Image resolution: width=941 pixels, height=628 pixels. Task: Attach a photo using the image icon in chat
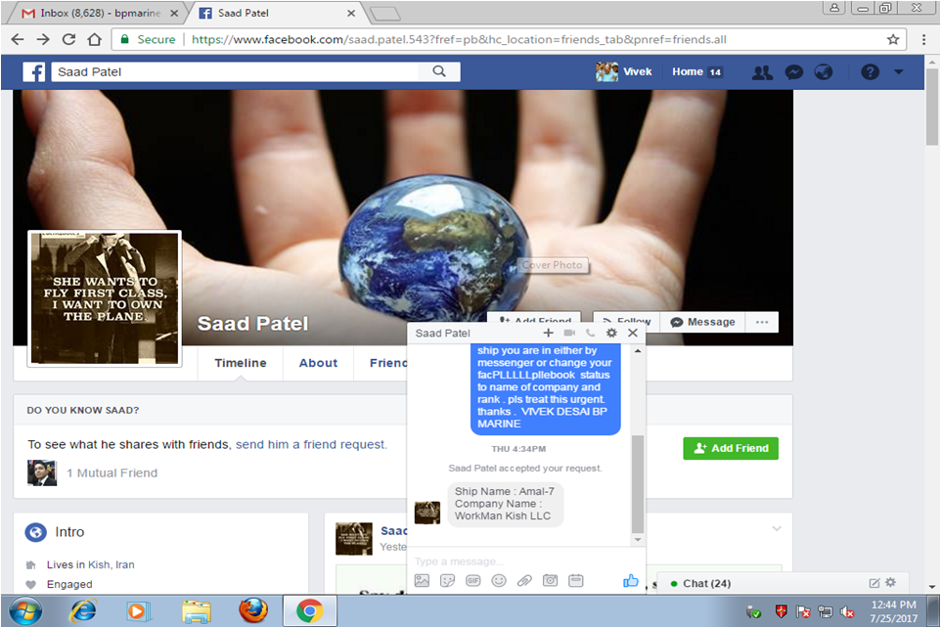point(422,581)
